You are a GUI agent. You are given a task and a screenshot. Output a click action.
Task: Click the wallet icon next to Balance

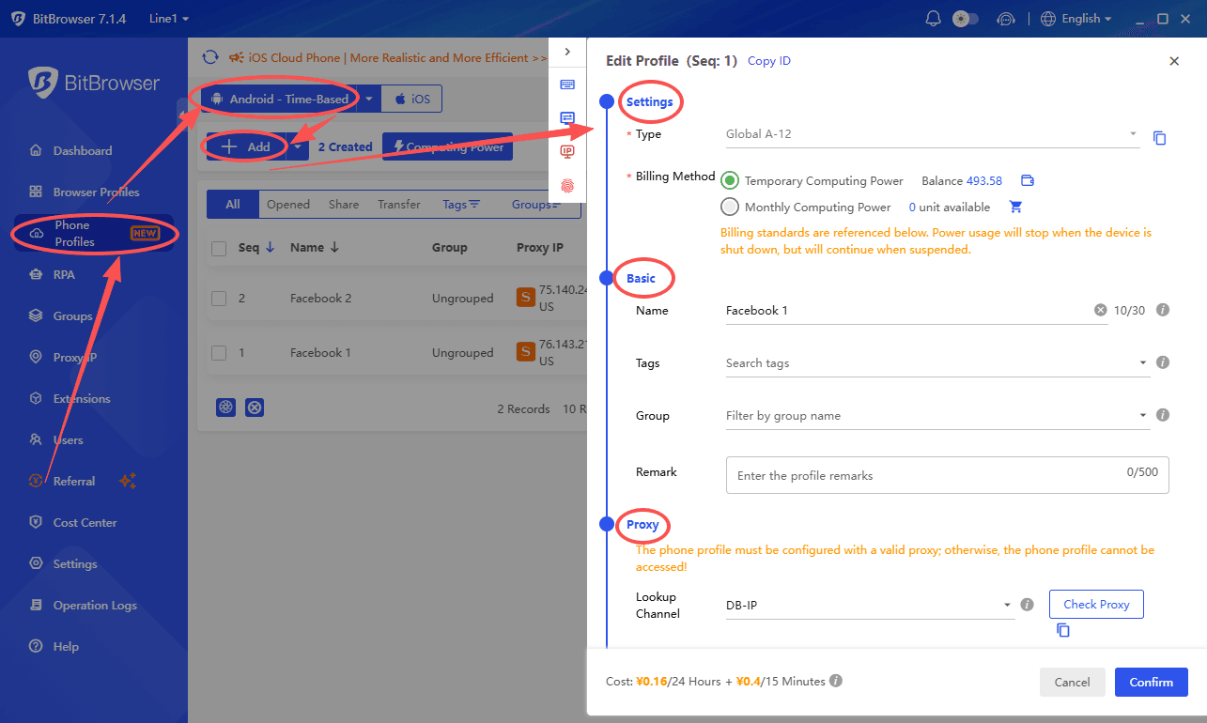(1027, 181)
